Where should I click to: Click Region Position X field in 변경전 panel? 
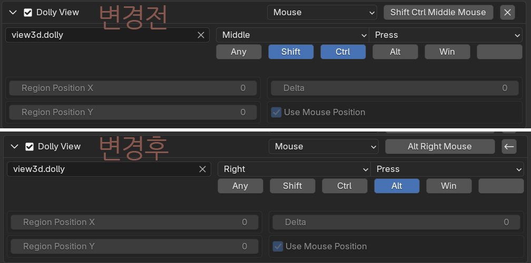pyautogui.click(x=133, y=88)
